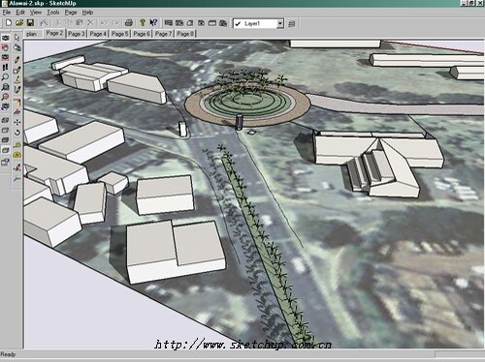Open the Layer Manager icon beside Layer1

click(x=291, y=23)
